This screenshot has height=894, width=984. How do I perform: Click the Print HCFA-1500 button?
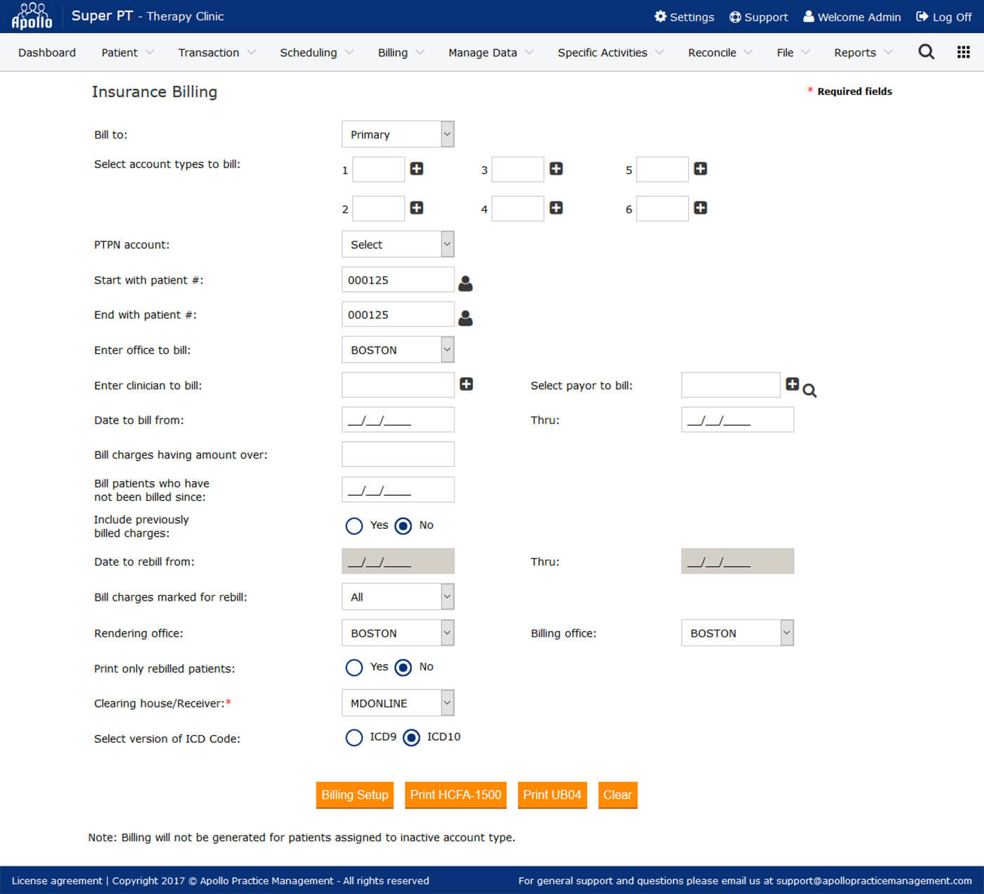click(x=455, y=795)
